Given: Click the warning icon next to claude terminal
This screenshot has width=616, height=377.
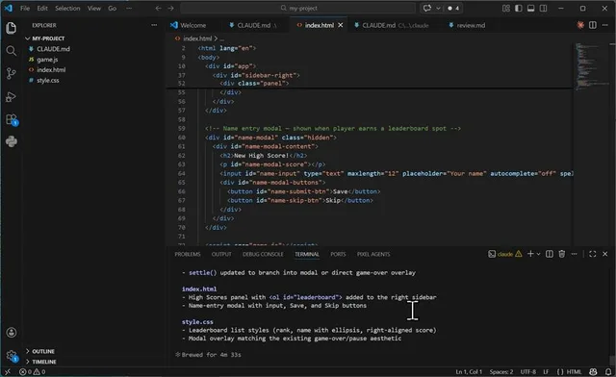Looking at the screenshot, I should [519, 254].
